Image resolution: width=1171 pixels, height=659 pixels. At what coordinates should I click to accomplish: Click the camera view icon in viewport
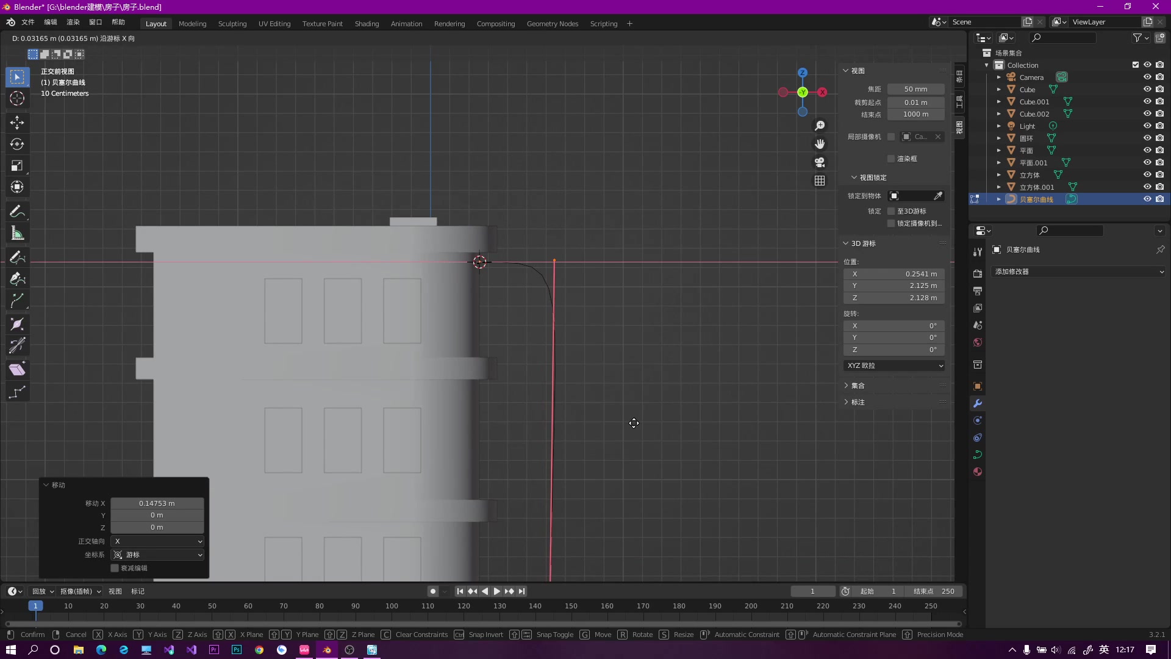tap(820, 162)
